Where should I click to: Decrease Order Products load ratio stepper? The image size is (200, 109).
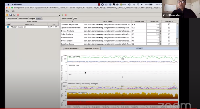(160, 35)
